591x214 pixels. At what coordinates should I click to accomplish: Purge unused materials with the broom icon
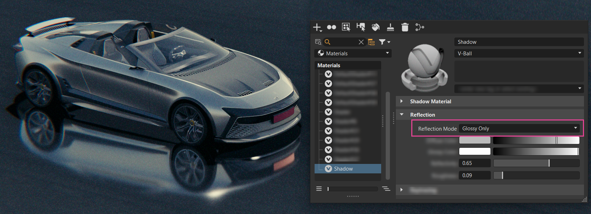click(x=390, y=27)
